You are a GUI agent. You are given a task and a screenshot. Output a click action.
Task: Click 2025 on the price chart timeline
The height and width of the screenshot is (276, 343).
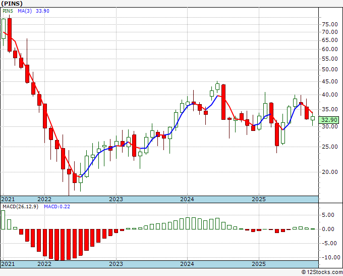[x=259, y=199]
